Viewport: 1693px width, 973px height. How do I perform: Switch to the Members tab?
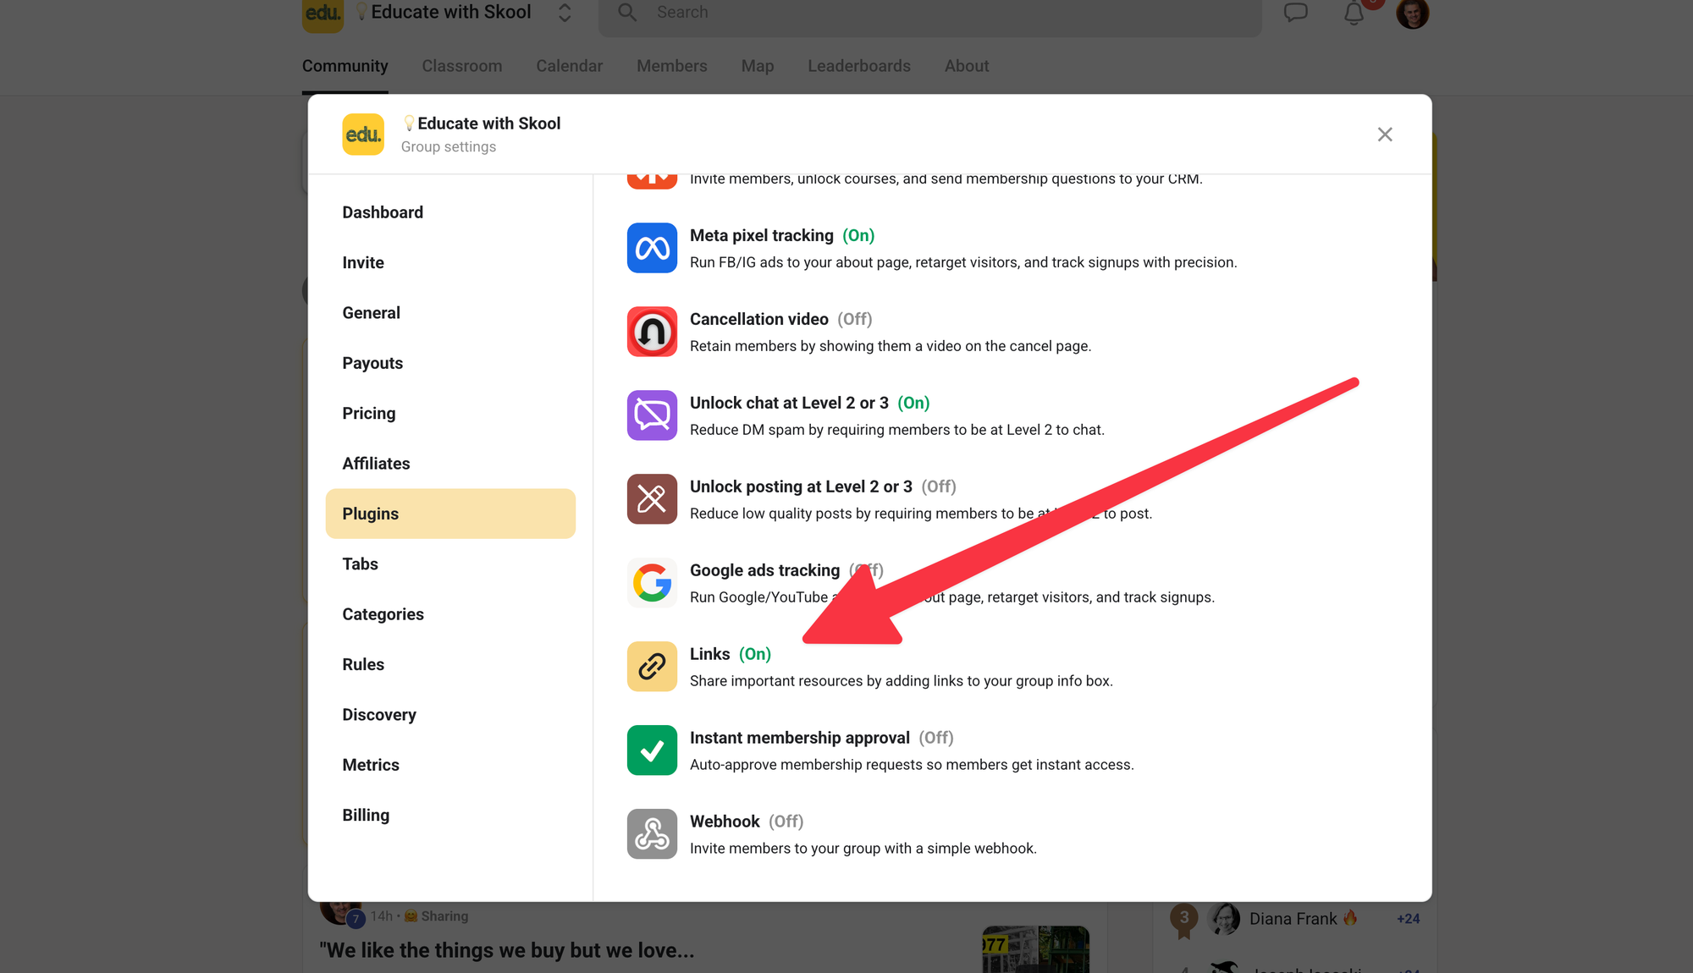(x=672, y=66)
